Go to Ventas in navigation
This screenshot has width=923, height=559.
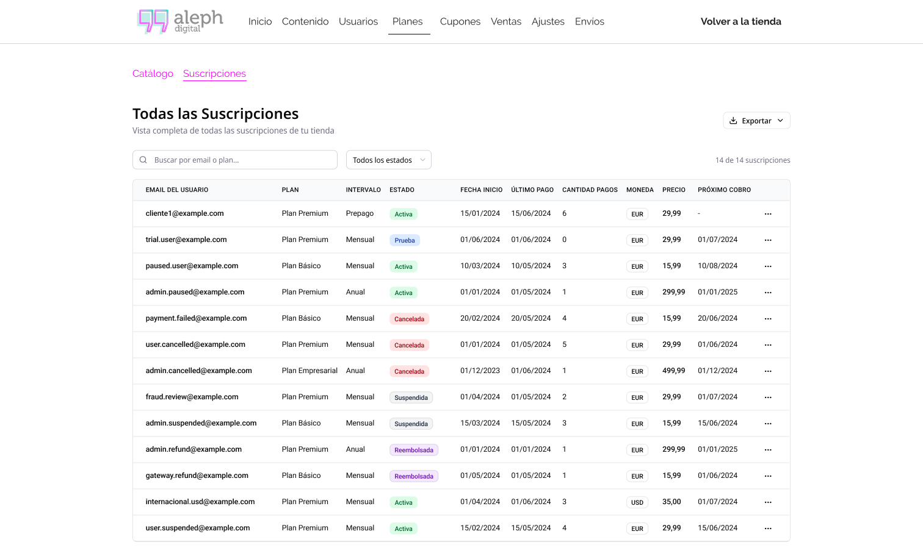(505, 21)
